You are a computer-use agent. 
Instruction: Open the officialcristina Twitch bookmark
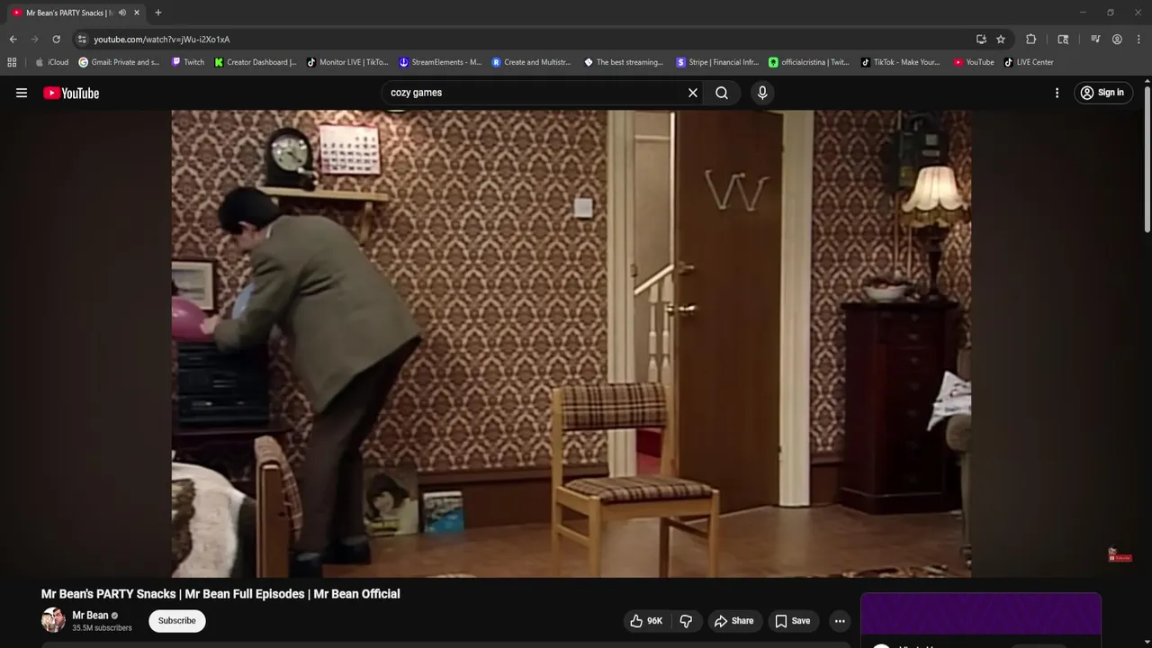coord(809,62)
